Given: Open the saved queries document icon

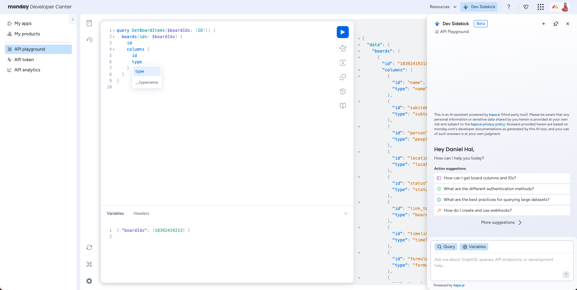Looking at the screenshot, I should (89, 23).
